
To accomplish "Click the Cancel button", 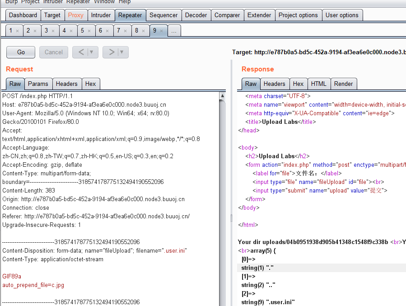I will pyautogui.click(x=54, y=52).
